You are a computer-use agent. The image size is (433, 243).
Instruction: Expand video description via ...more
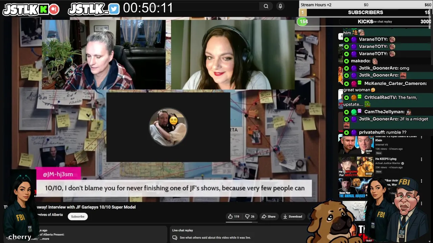pos(45,239)
